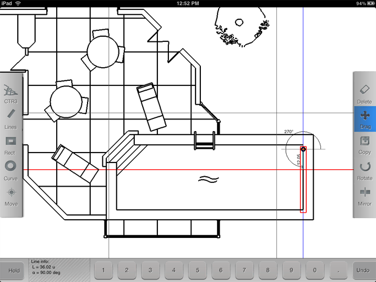Tap the α = 90.00 deg angle value
376x282 pixels.
pyautogui.click(x=46, y=273)
